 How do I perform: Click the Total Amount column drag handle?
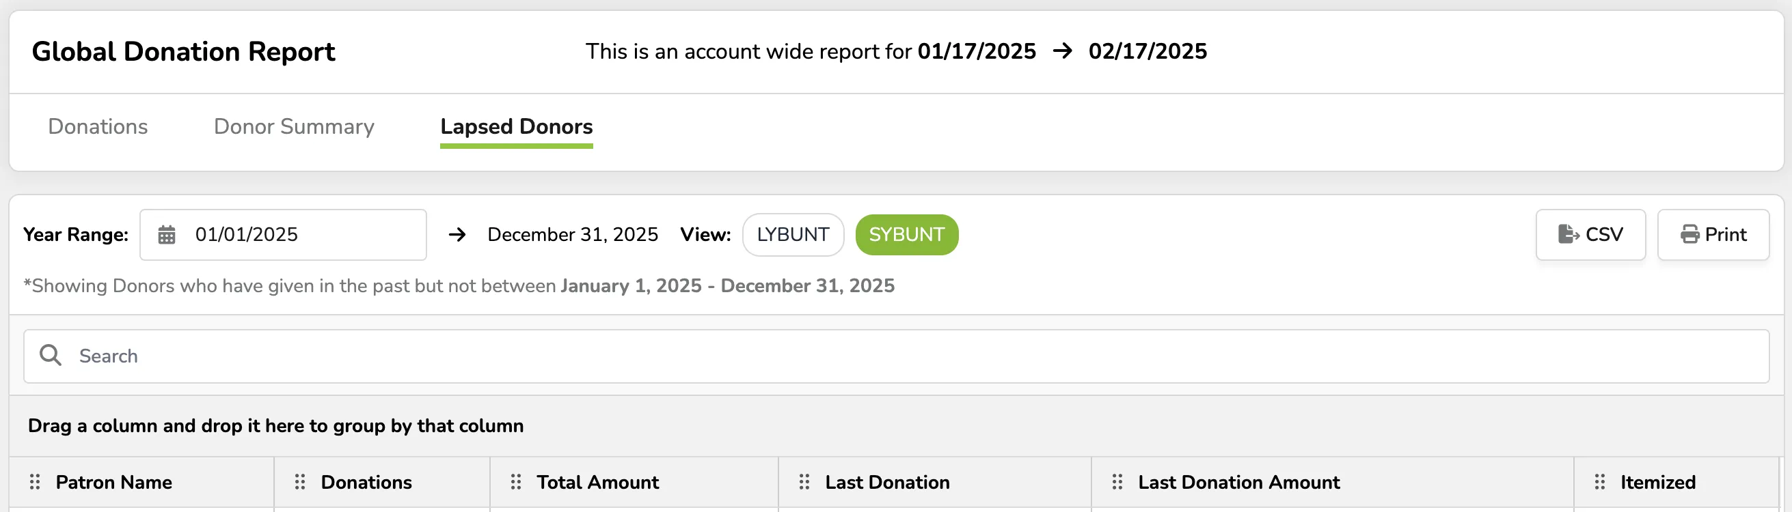(x=515, y=481)
